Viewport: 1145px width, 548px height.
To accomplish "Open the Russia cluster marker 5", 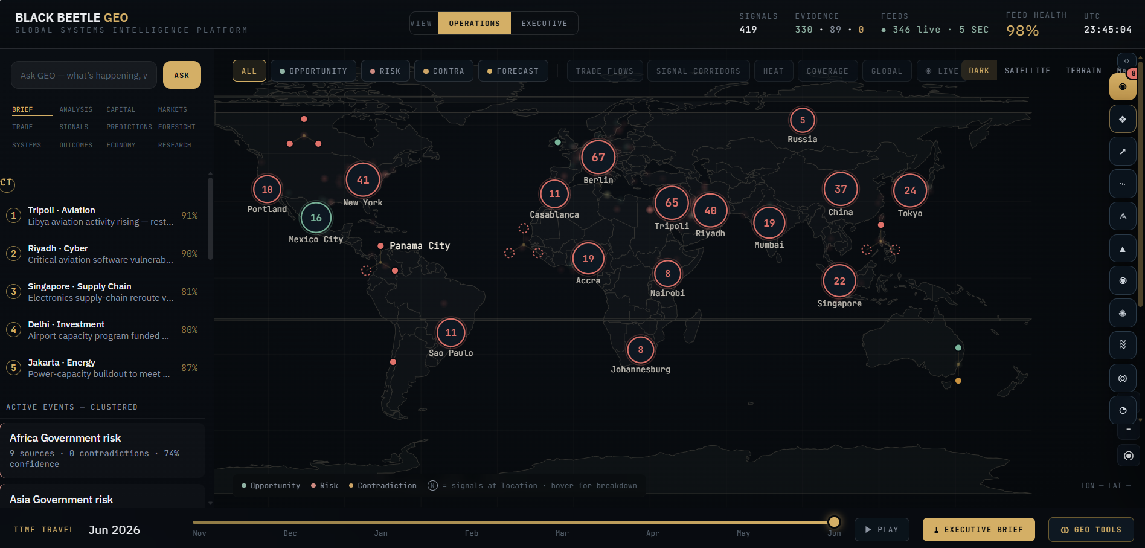I will tap(803, 120).
